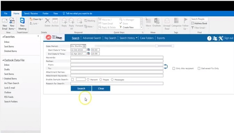Choose Create New quick step
The width and height of the screenshot is (234, 133).
[126, 27]
